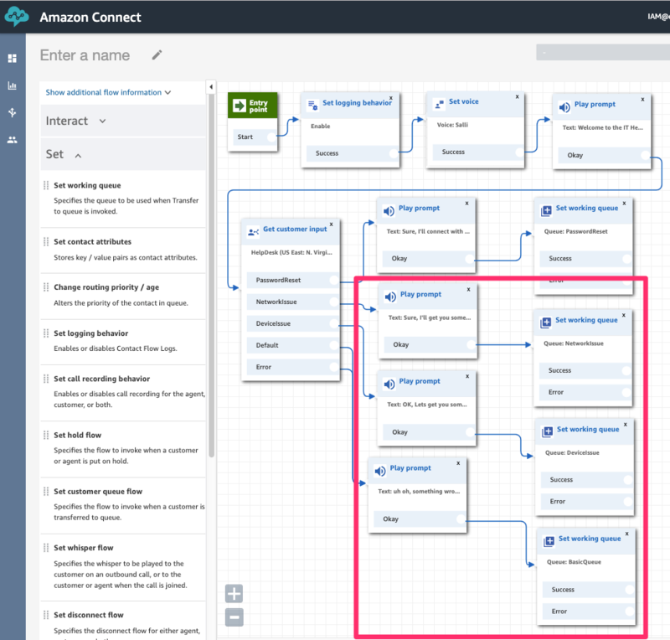Collapse the Set category
Screen dimensions: 670x640
click(x=123, y=154)
